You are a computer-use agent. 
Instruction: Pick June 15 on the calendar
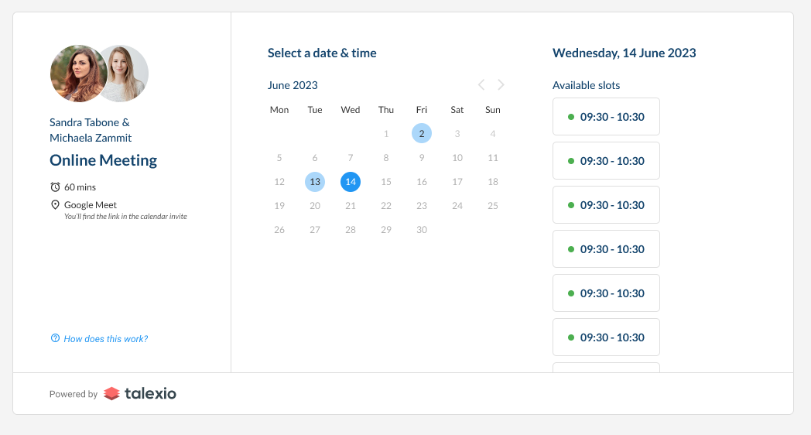(x=386, y=182)
